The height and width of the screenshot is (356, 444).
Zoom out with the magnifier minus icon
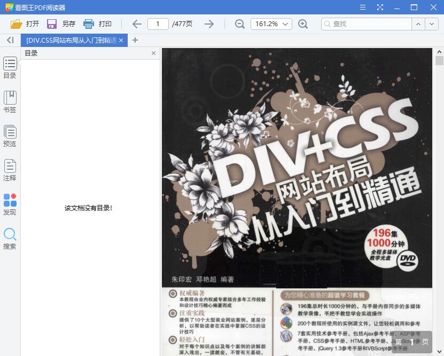pos(239,23)
